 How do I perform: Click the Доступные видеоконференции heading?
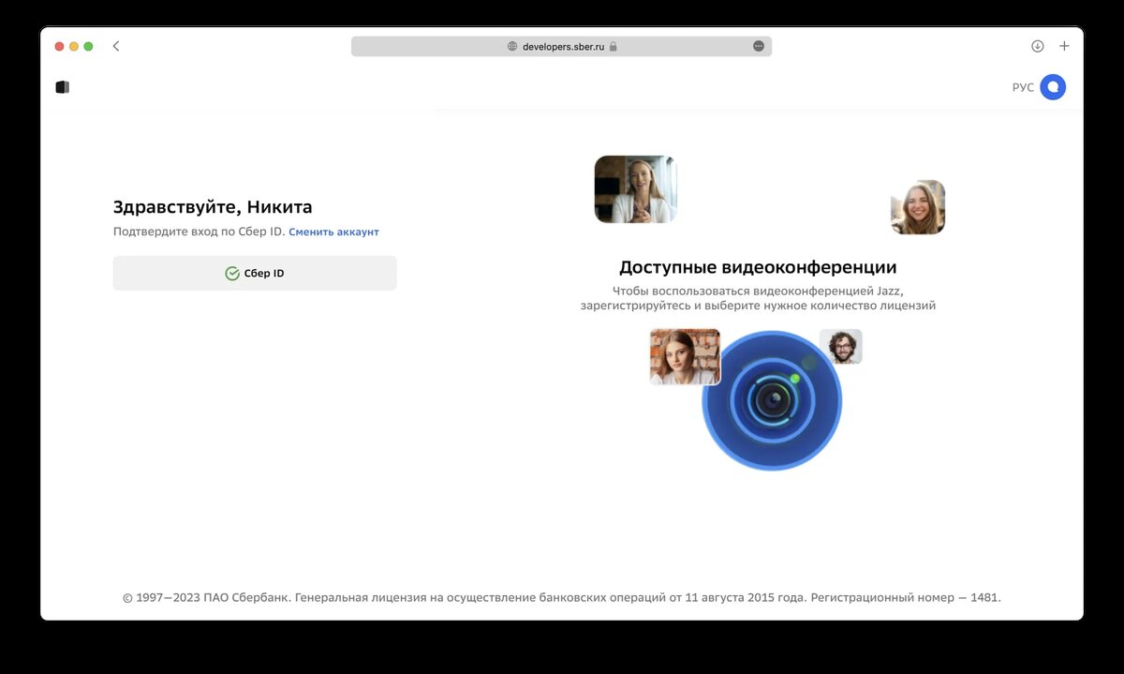[758, 267]
